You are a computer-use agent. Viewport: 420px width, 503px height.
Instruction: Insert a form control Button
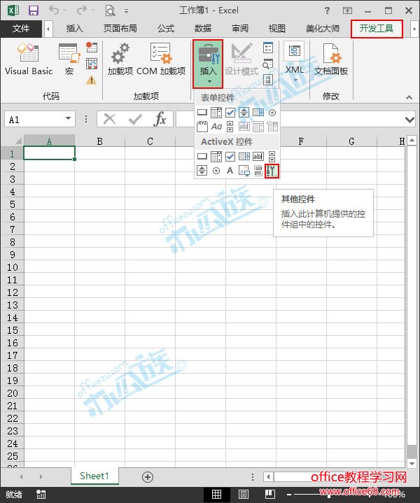pos(202,112)
